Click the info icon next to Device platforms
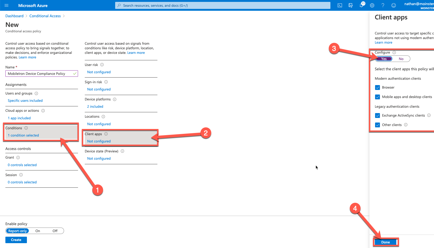434x248 pixels. click(x=115, y=99)
